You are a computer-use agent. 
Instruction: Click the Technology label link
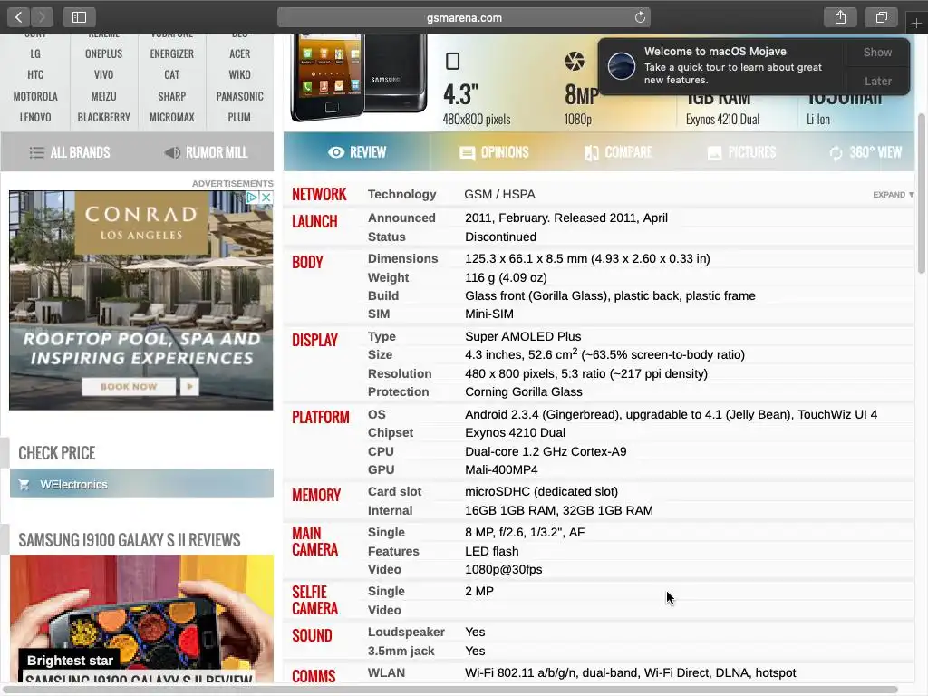401,194
